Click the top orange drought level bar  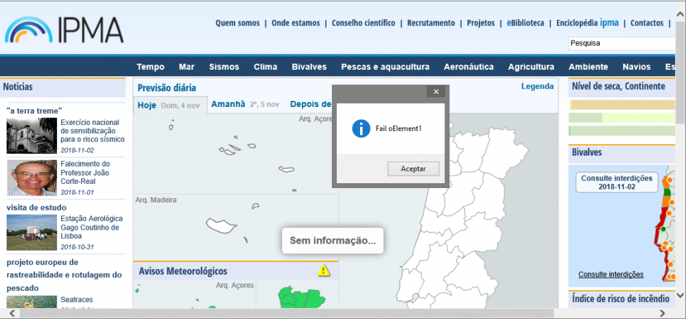[x=622, y=104]
